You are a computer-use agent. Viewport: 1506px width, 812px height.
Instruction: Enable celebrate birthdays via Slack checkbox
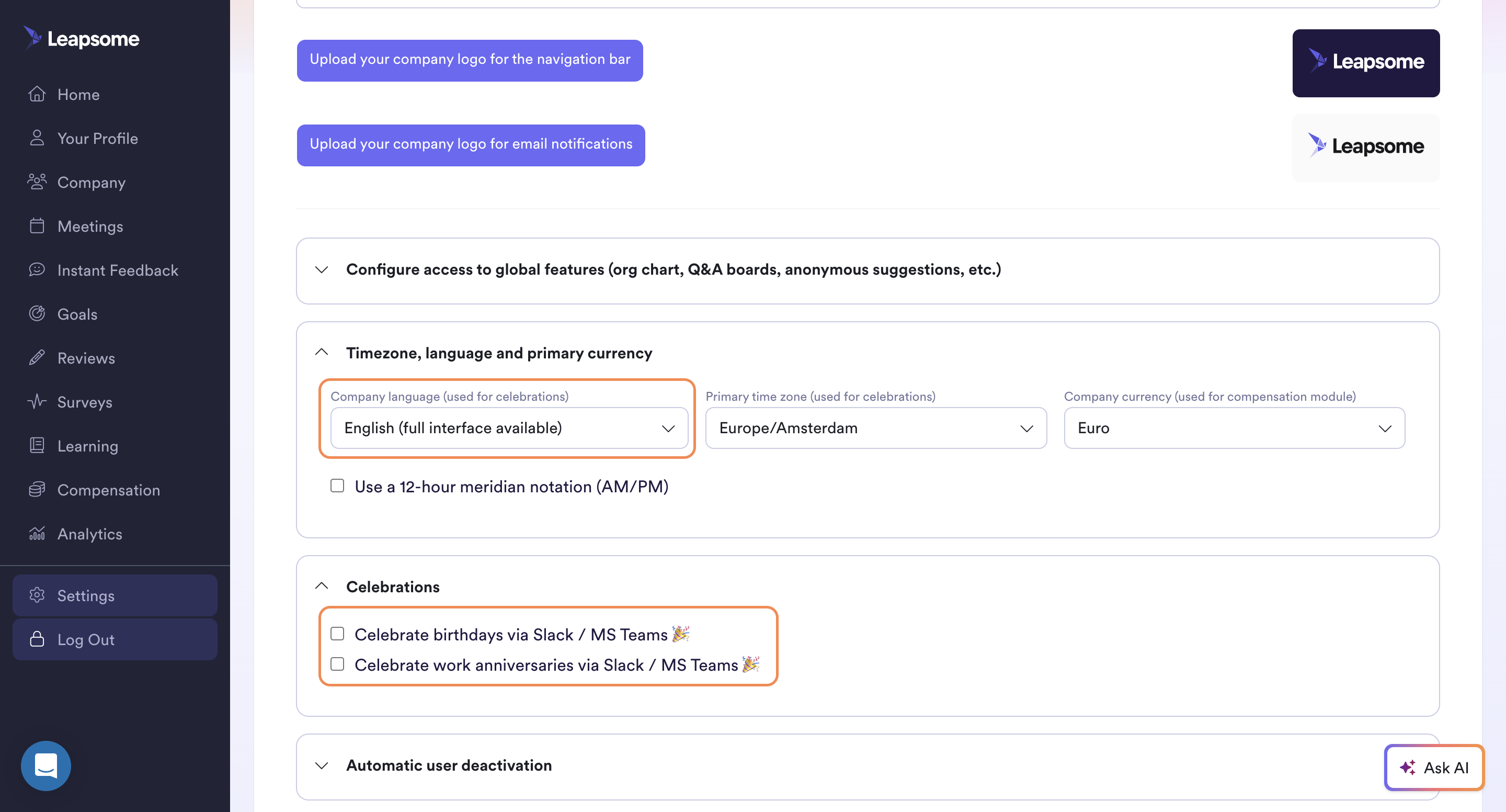[337, 634]
